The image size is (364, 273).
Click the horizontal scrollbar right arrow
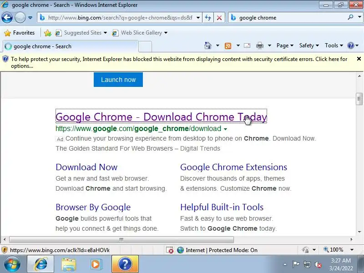(x=352, y=239)
